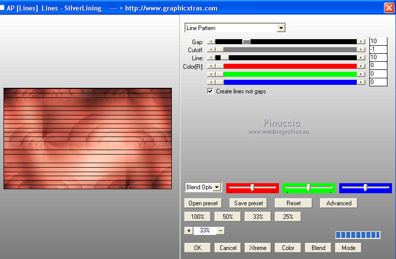The width and height of the screenshot is (396, 259).
Task: Adjust the red blend slider
Action: click(252, 188)
